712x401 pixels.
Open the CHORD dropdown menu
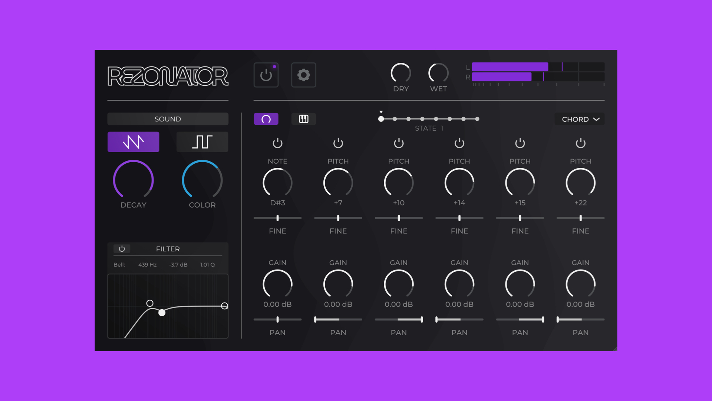coord(579,119)
